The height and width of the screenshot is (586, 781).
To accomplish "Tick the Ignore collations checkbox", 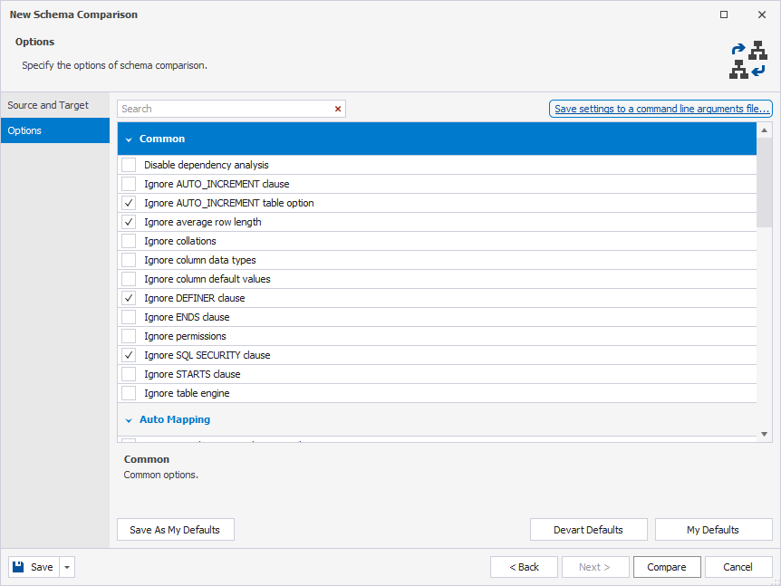I will [129, 241].
